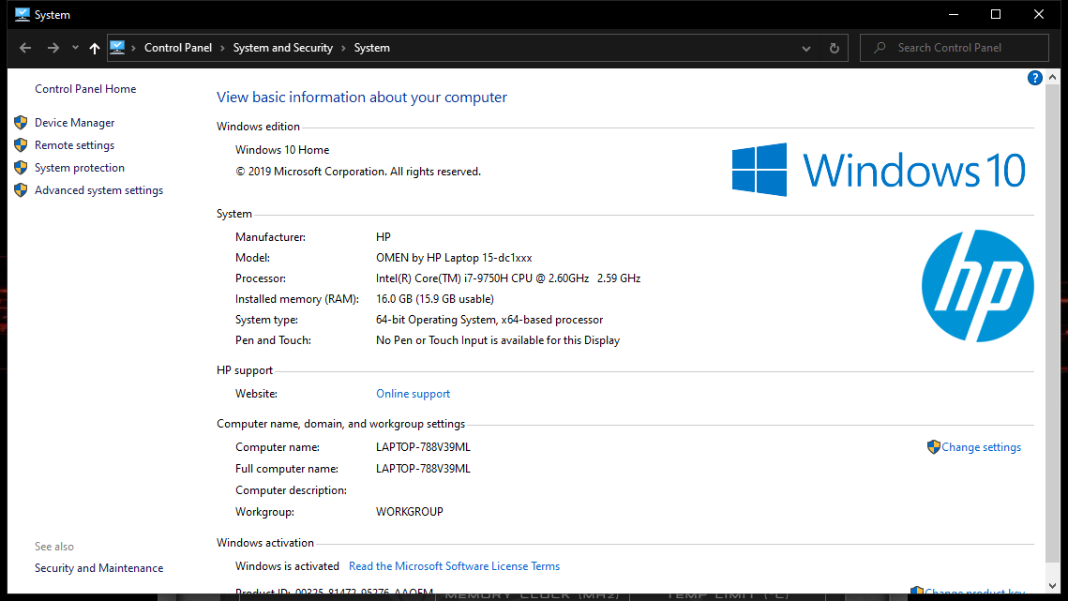Click the Windows 10 logo

pyautogui.click(x=879, y=170)
